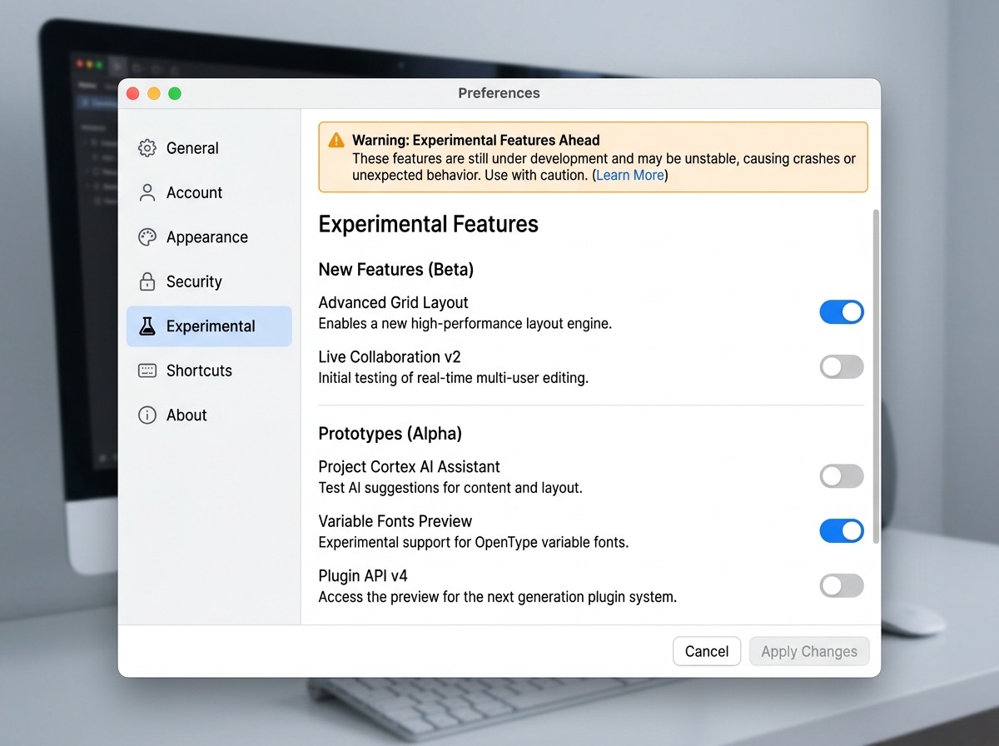This screenshot has height=746, width=999.
Task: Disable the Advanced Grid Layout toggle
Action: coord(842,312)
